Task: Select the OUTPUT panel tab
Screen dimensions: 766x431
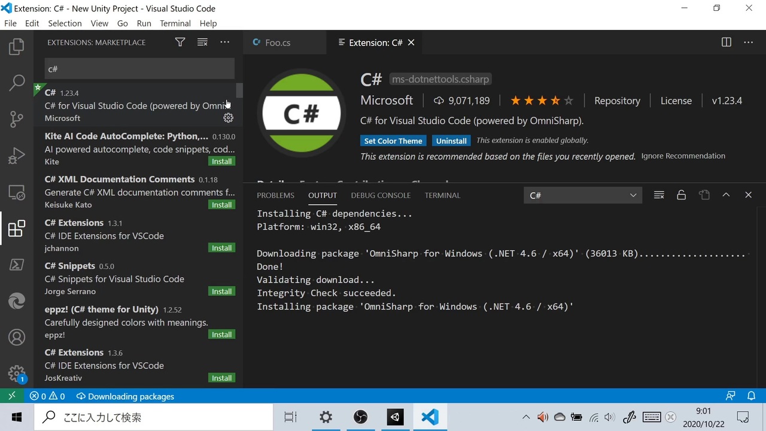Action: [x=323, y=195]
